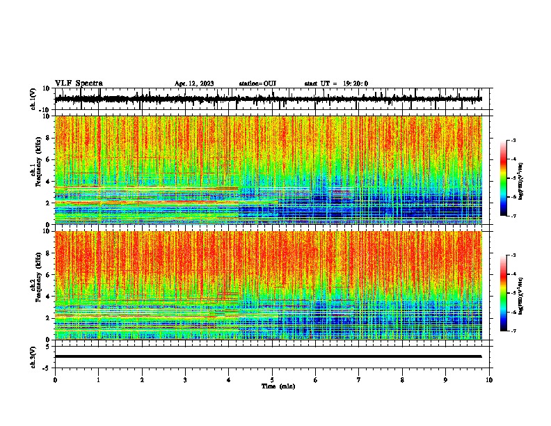The height and width of the screenshot is (426, 551).
Task: Click the 'VLF Spectra' title text
Action: click(x=79, y=84)
